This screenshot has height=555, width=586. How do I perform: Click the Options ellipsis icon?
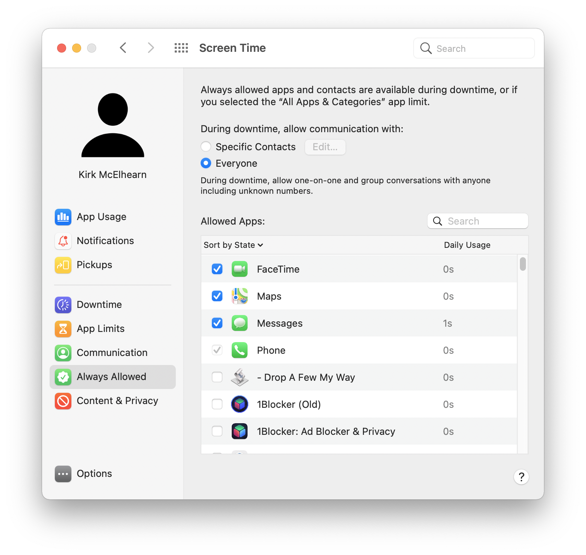tap(63, 474)
